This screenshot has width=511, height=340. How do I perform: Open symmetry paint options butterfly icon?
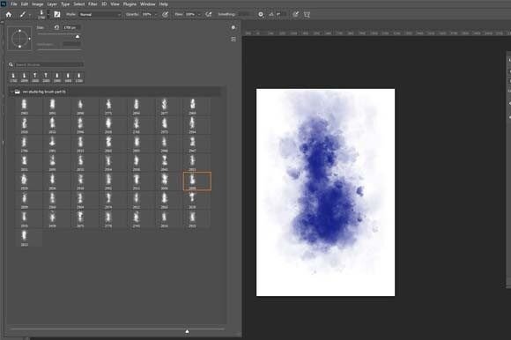point(307,14)
